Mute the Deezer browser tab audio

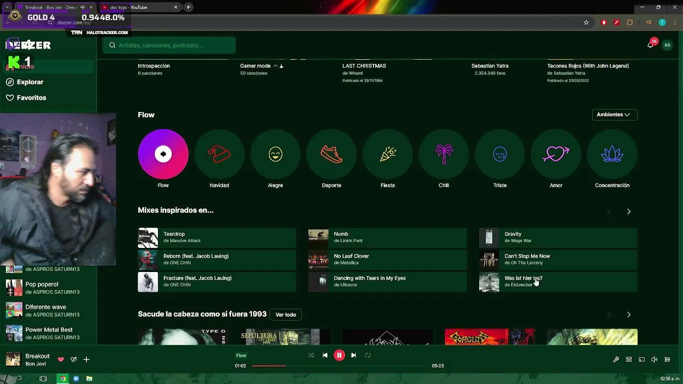tap(82, 7)
